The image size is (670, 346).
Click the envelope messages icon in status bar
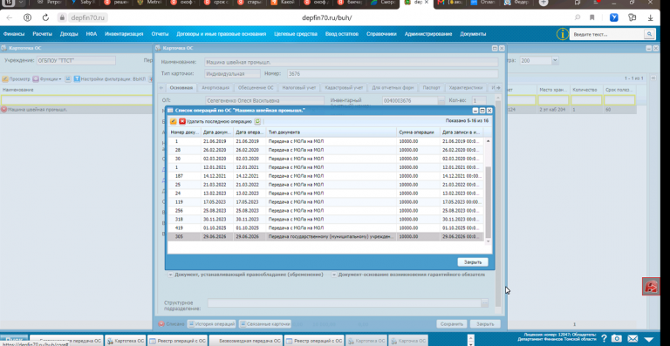(632, 339)
